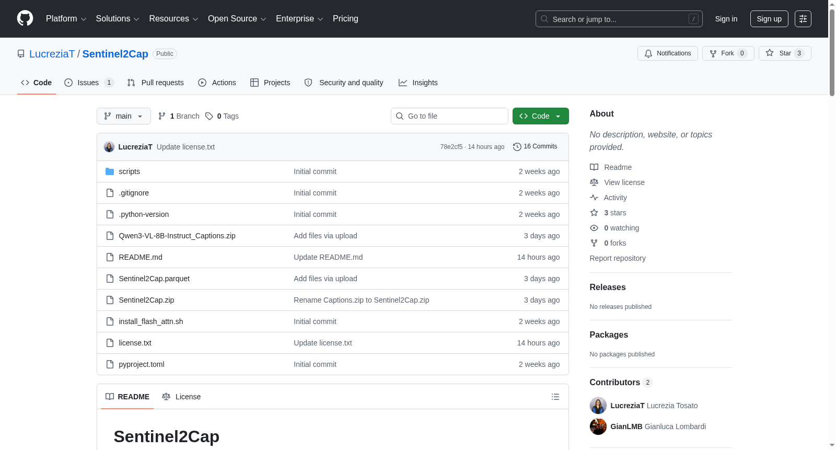
Task: Open the Releases heading link
Action: coord(608,287)
